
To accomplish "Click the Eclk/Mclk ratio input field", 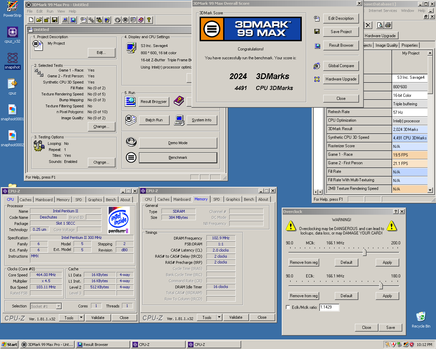I will point(329,307).
